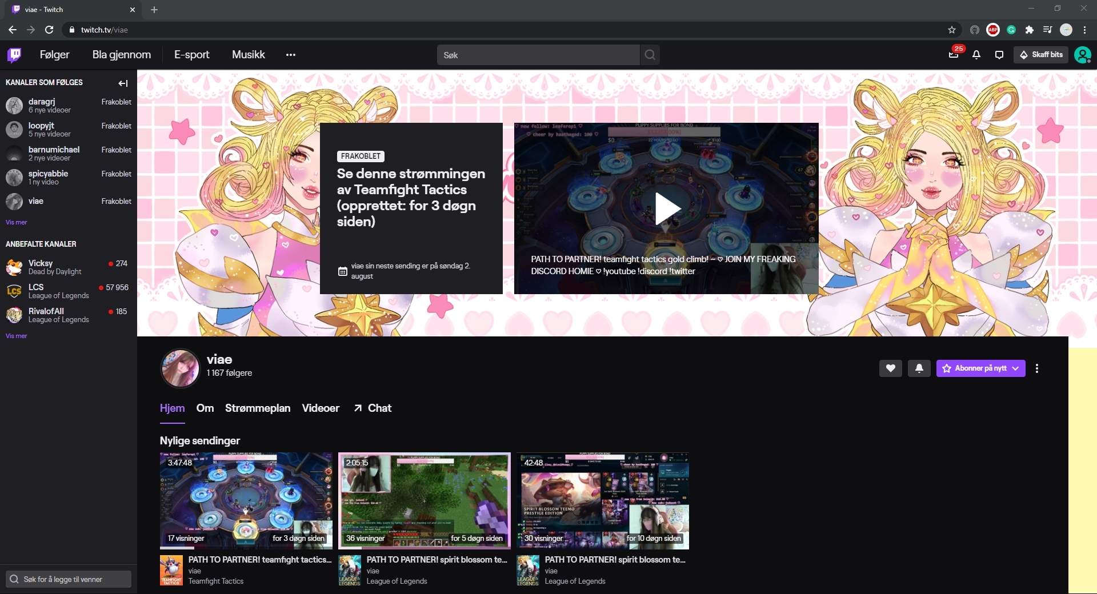
Task: Open spicyabbie followed channel
Action: [x=69, y=178]
